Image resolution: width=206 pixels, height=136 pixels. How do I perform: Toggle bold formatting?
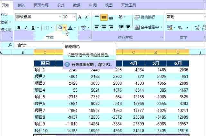tap(19, 28)
